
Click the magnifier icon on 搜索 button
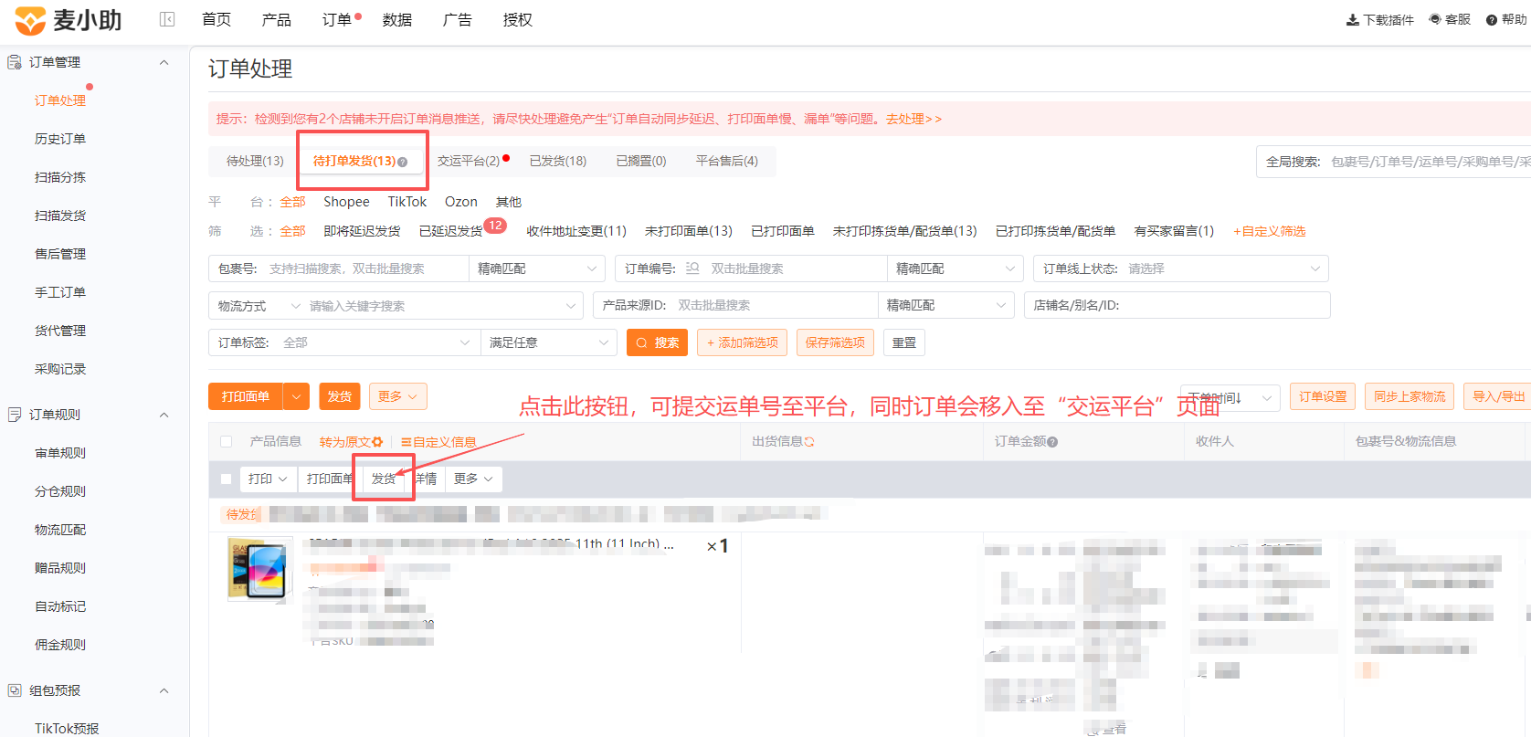(x=642, y=343)
